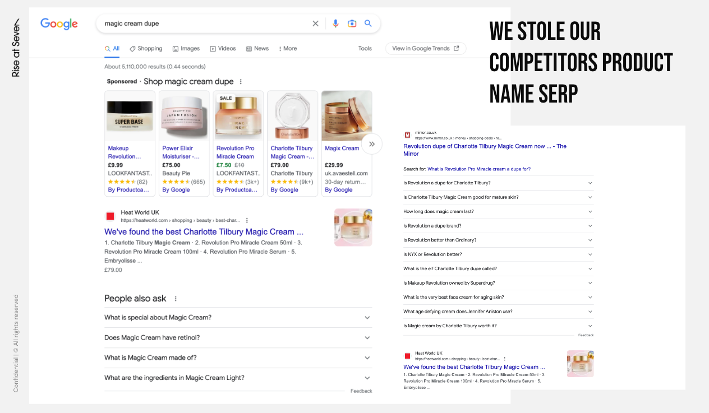Expand 'Is Revolution a dupe for Charlotte Tilbury?'

[x=498, y=183]
